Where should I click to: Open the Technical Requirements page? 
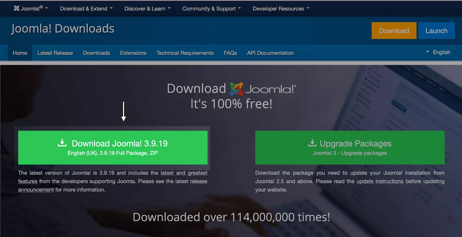(185, 53)
